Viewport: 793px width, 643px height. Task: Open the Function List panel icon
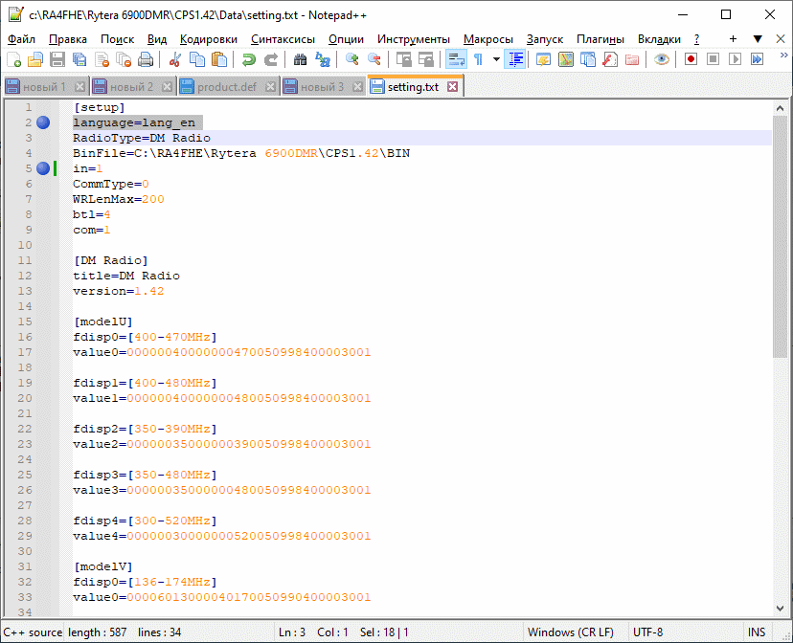(x=610, y=59)
